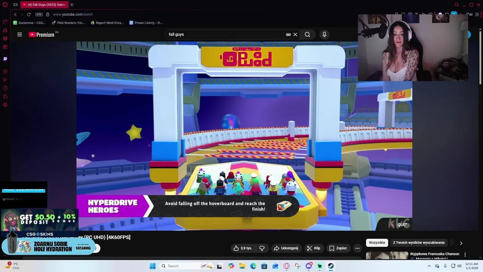Launch Copilot from the taskbar
The image size is (483, 272).
click(x=231, y=266)
